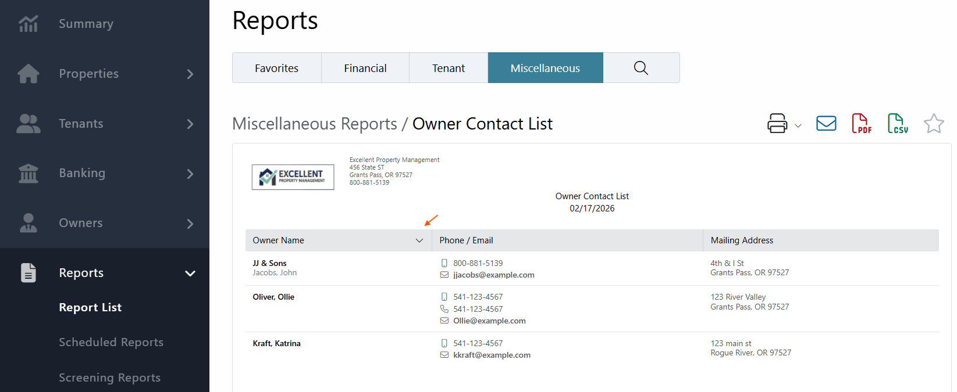The height and width of the screenshot is (392, 957).
Task: Click envelope icon beside Ollie@example.com
Action: [444, 321]
